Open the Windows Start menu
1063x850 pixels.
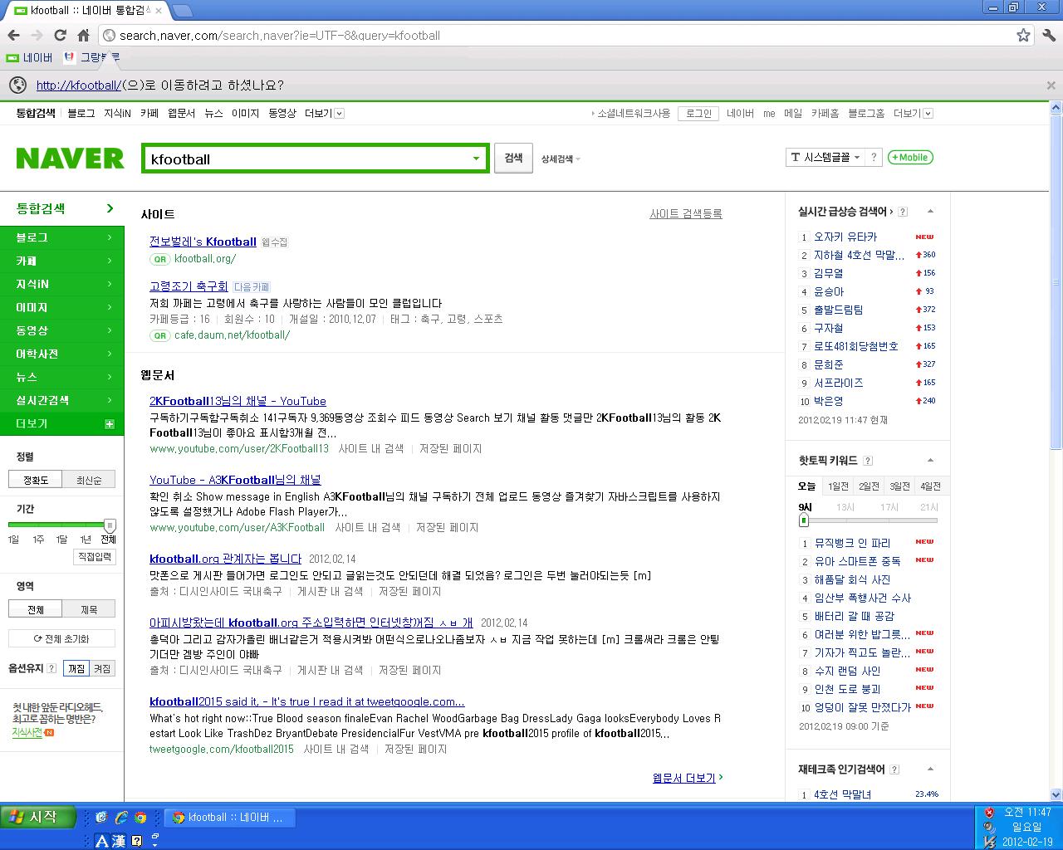pos(38,818)
